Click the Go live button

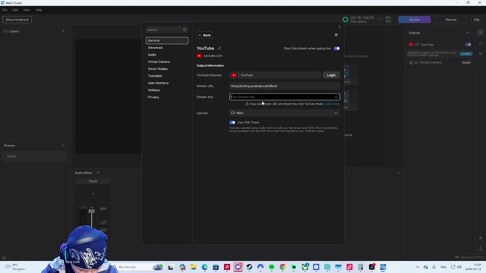414,20
